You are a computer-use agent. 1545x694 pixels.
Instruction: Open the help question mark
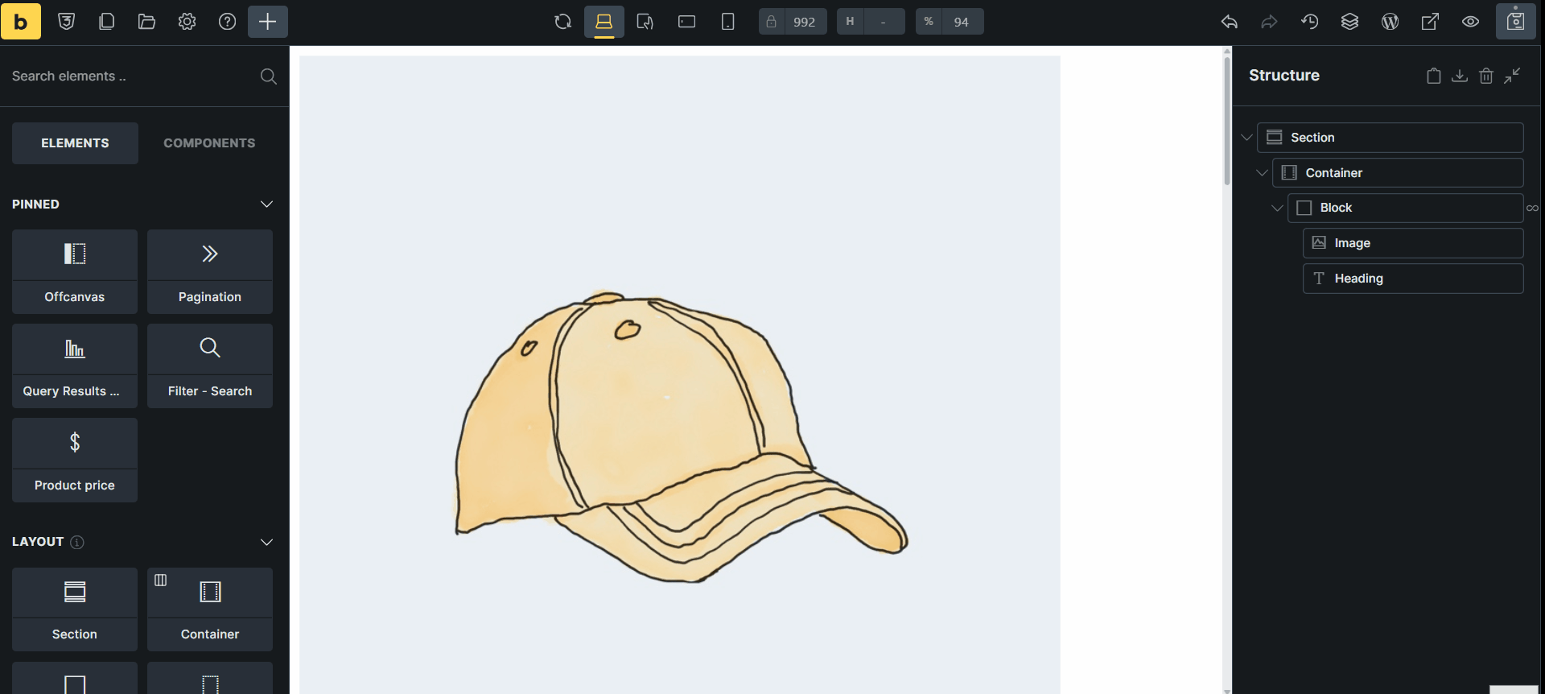[228, 22]
